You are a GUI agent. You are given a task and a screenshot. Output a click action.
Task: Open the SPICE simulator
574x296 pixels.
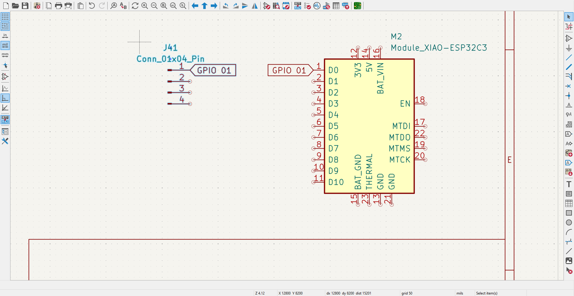tap(317, 6)
